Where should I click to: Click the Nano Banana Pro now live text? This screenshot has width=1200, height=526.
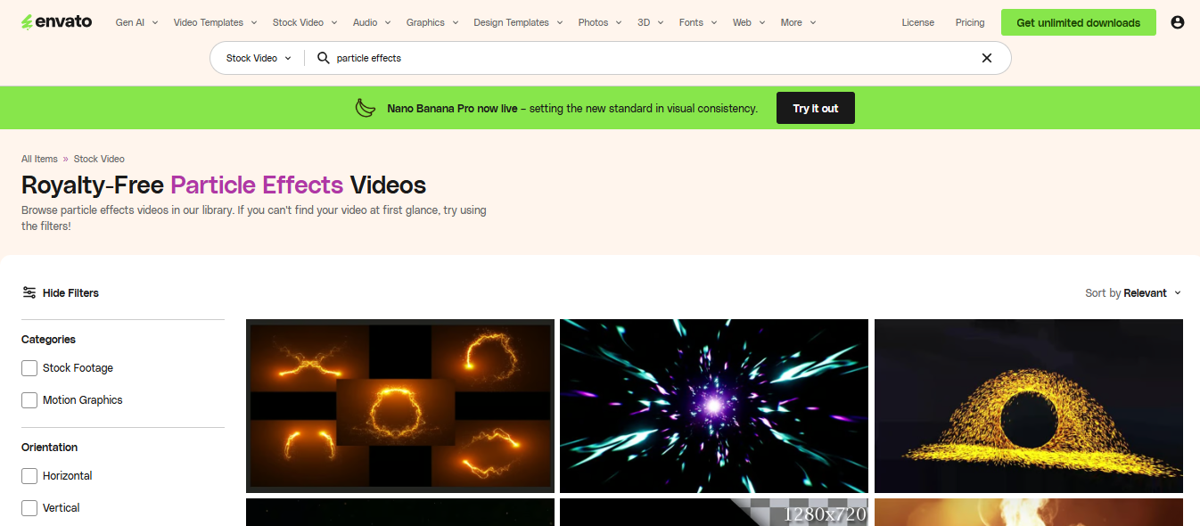pyautogui.click(x=452, y=109)
